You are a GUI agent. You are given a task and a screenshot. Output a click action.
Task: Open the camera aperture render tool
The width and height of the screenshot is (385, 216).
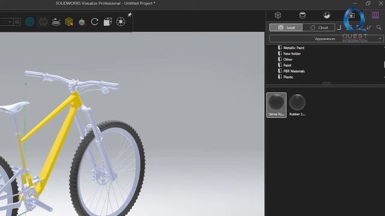tap(120, 22)
